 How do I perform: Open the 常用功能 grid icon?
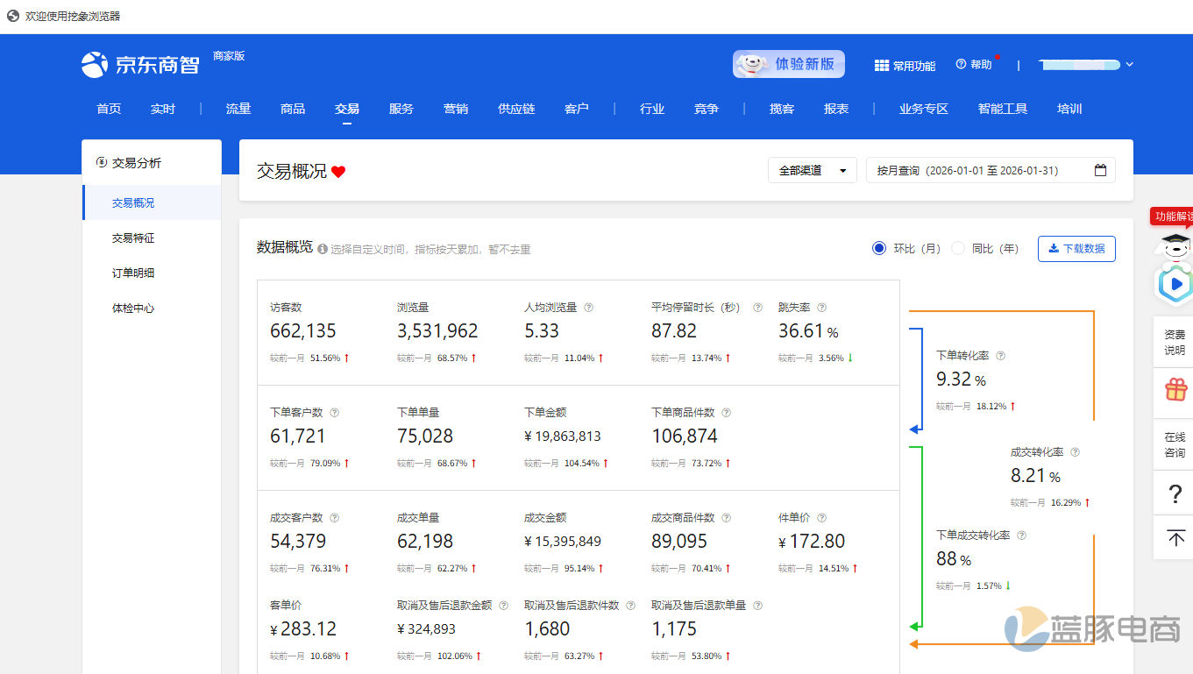point(882,66)
